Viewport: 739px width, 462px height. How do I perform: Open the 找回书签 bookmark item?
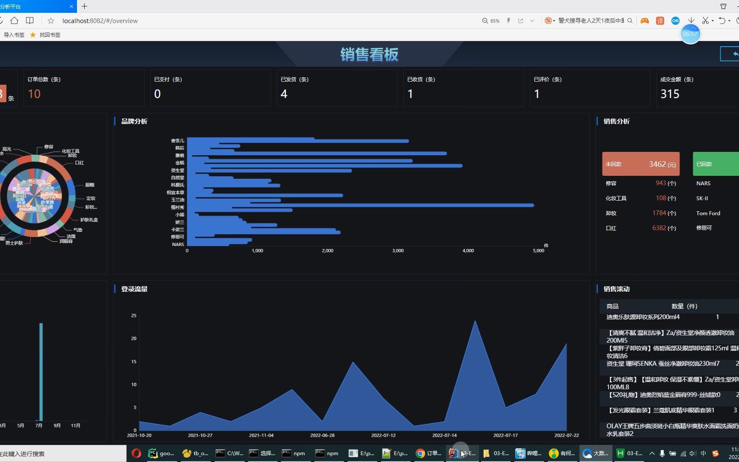coord(45,35)
